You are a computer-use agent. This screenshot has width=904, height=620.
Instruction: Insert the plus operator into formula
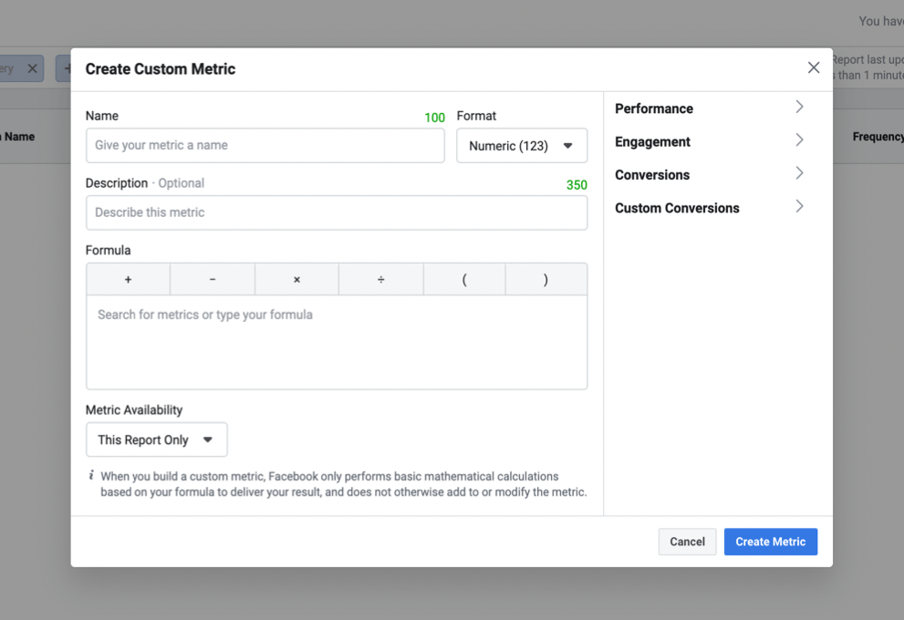tap(128, 280)
